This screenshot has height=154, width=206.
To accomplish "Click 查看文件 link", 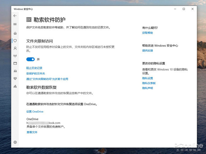I will pos(32,132).
